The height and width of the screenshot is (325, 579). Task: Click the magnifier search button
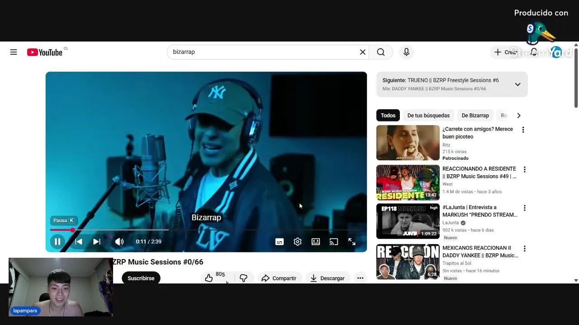[381, 52]
